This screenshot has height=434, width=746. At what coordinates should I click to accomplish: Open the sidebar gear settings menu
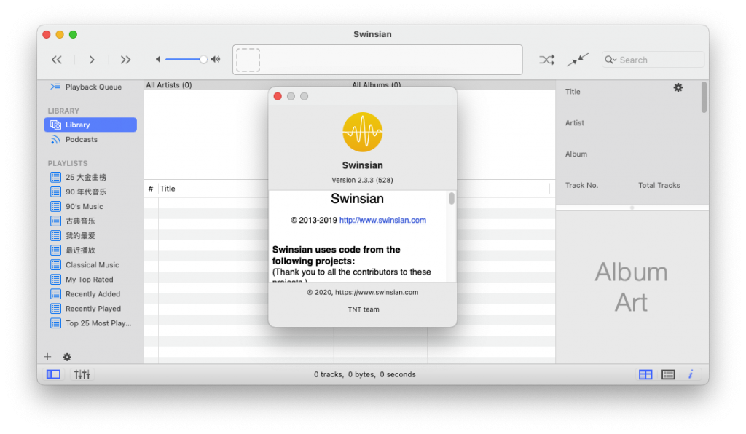pos(67,357)
